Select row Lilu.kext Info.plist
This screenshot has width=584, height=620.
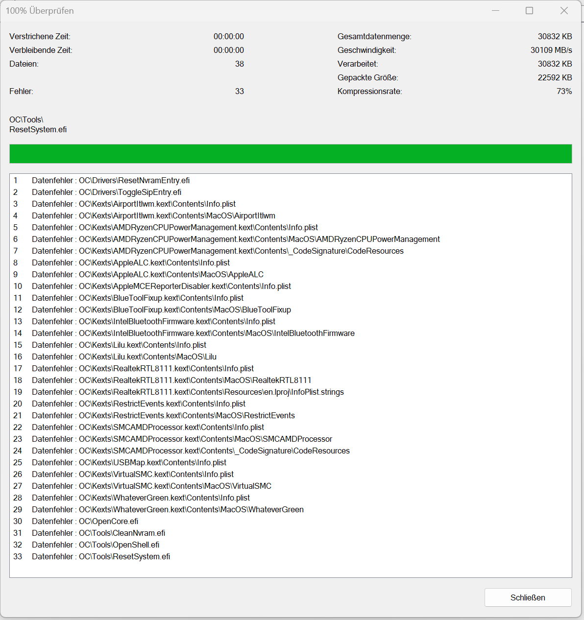291,345
